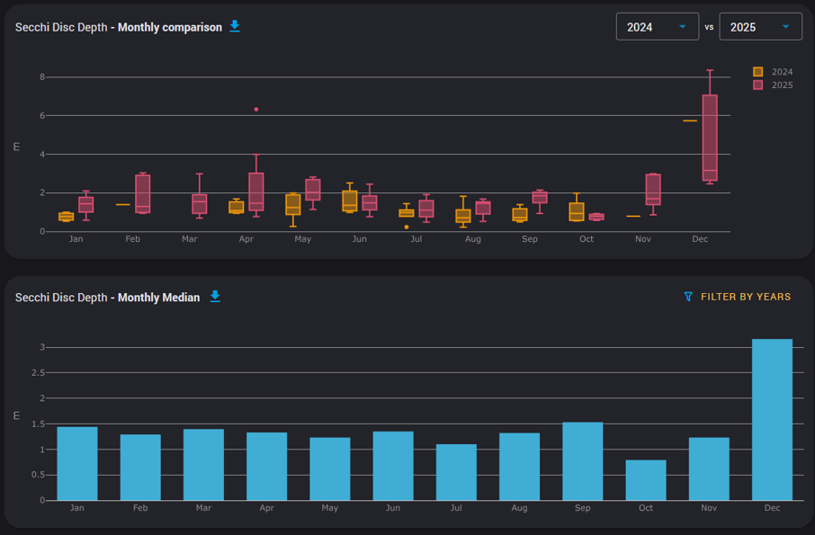Click the "Secchi Disc Depth - Monthly Median" title

(x=108, y=297)
